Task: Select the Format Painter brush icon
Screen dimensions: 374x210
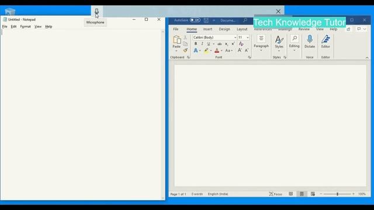Action: pyautogui.click(x=185, y=50)
